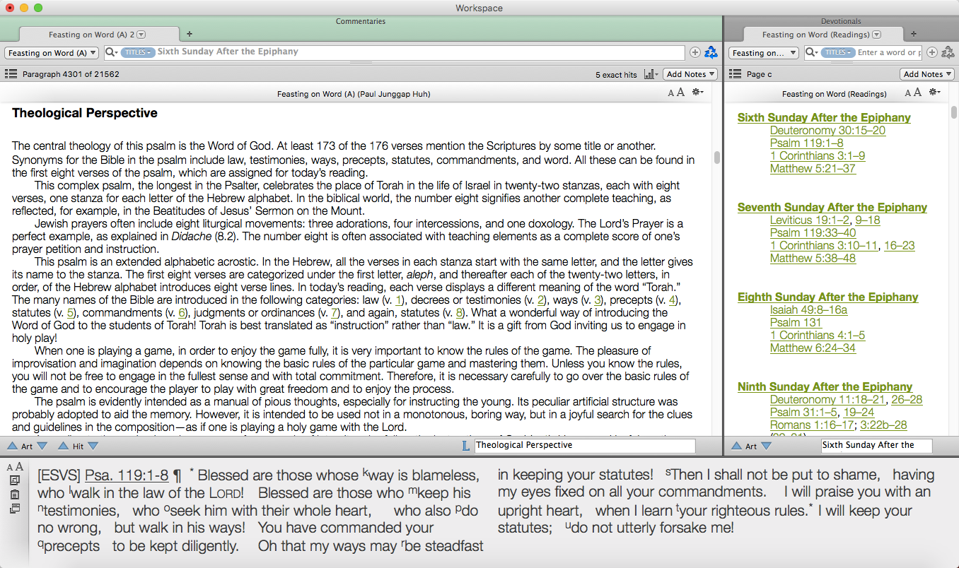Open Romans 1:16–17 reading link
Screen dimensions: 959x568
811,425
